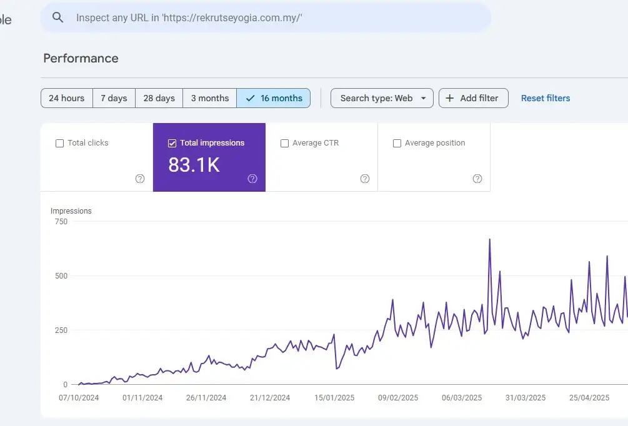Image resolution: width=628 pixels, height=426 pixels.
Task: Choose the 28 days date range
Action: (159, 98)
